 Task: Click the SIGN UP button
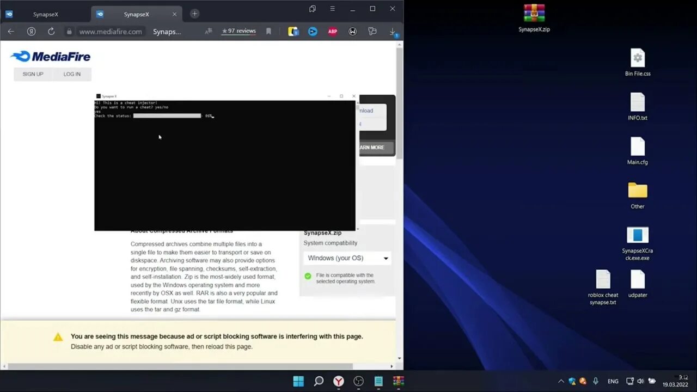[x=33, y=74]
